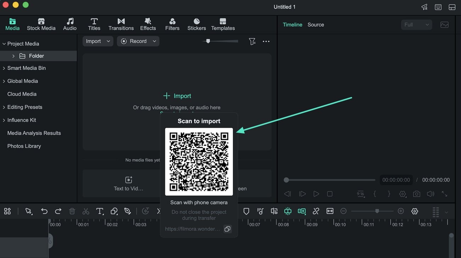461x258 pixels.
Task: Expand the Influence Kit section
Action: pos(4,120)
